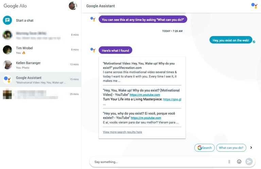This screenshot has height=169, width=261.
Task: Open the Kellen Barranger conversation
Action: (41, 65)
